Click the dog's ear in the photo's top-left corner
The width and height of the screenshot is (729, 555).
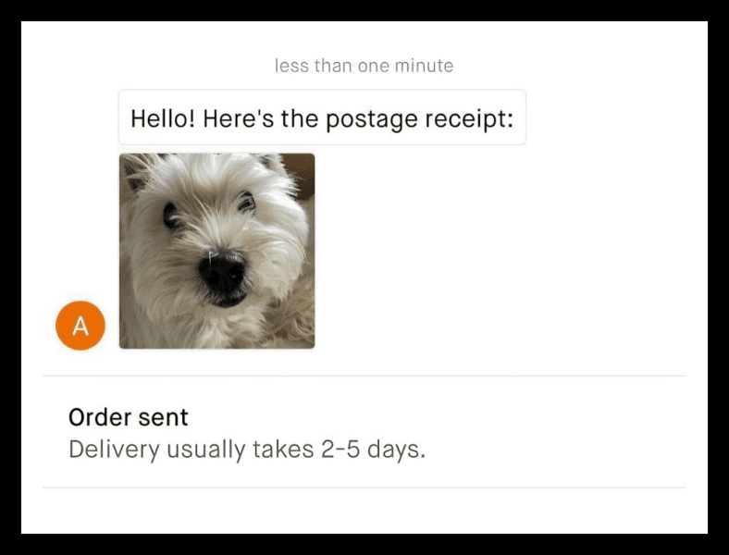pyautogui.click(x=135, y=172)
